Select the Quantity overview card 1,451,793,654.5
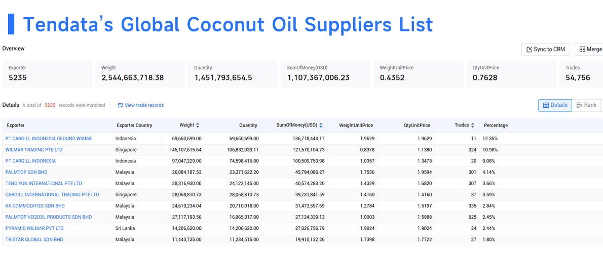603x253 pixels. click(233, 74)
